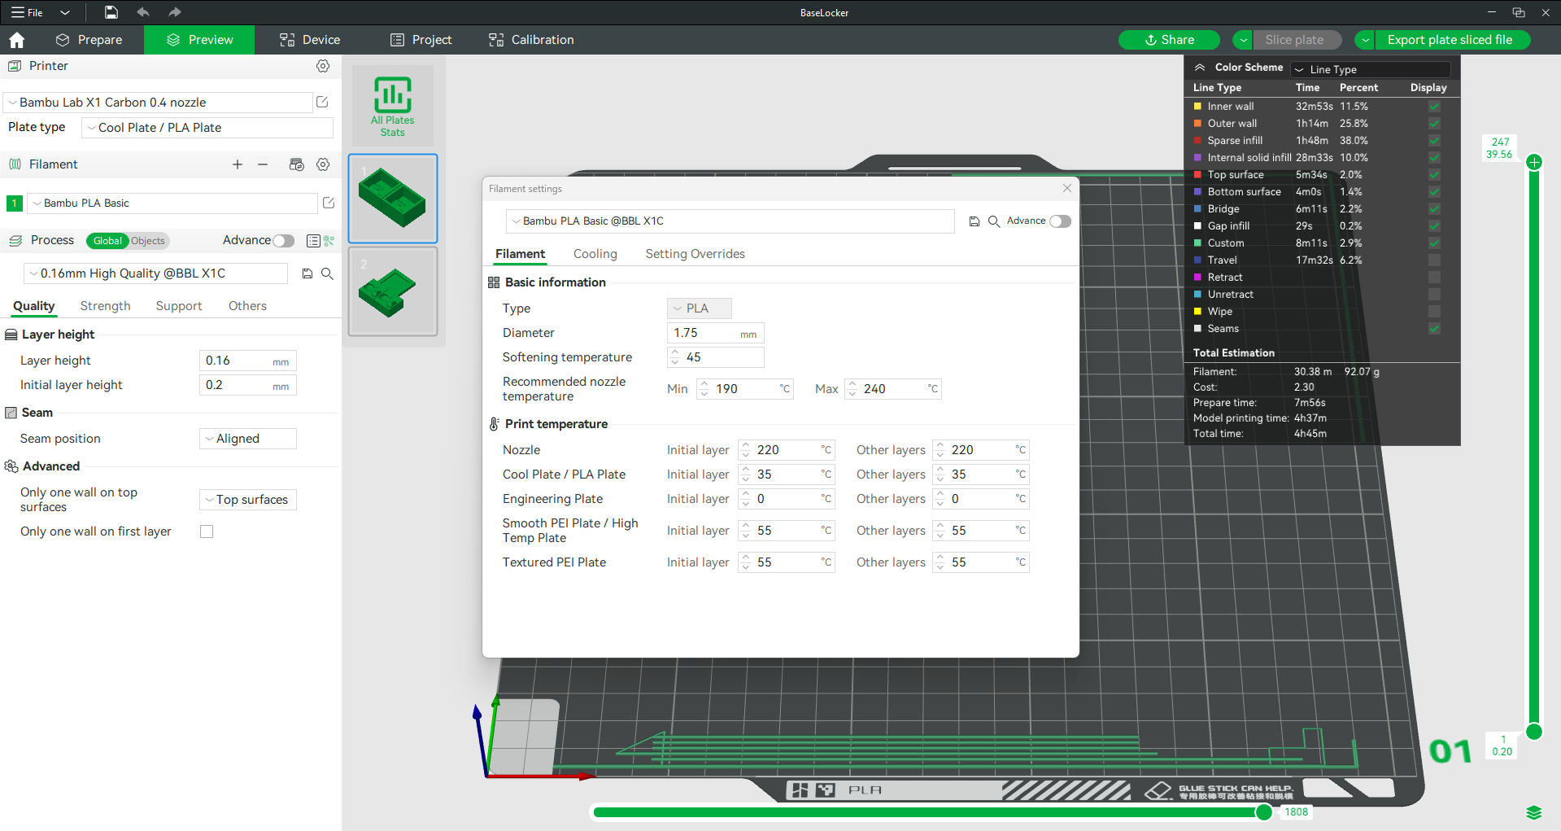Open the Export plate dropdown arrow
Viewport: 1561px width, 831px height.
[1365, 40]
